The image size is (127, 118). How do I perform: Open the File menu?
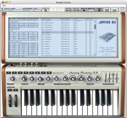[4, 6]
